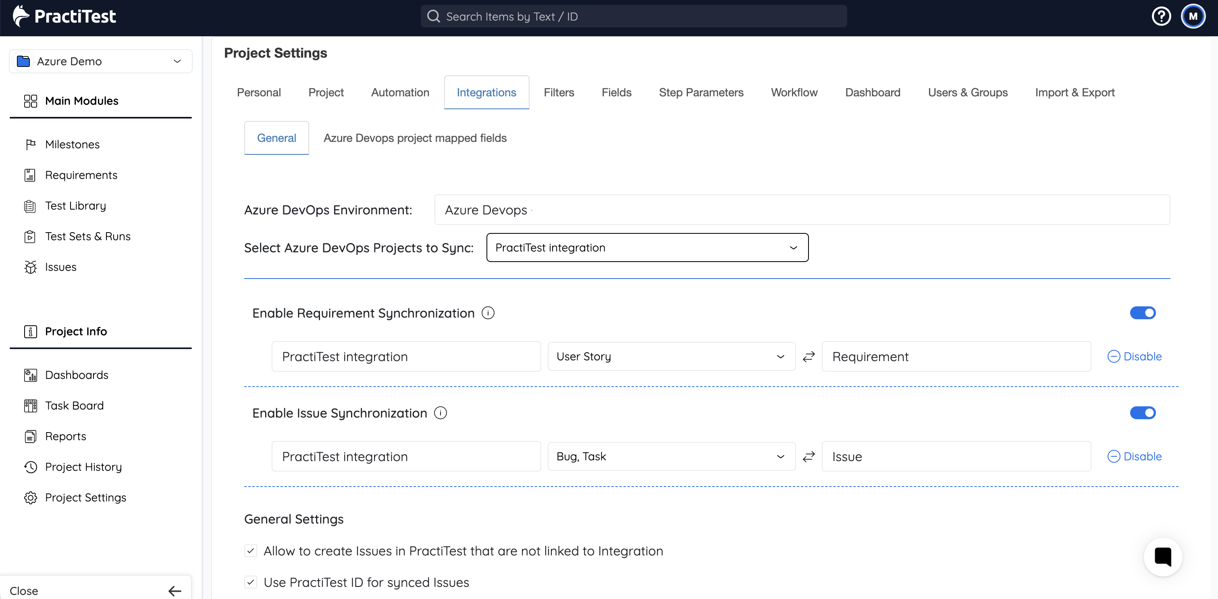Toggle off Enable Requirement Synchronization switch
Viewport: 1218px width, 599px height.
coord(1142,313)
